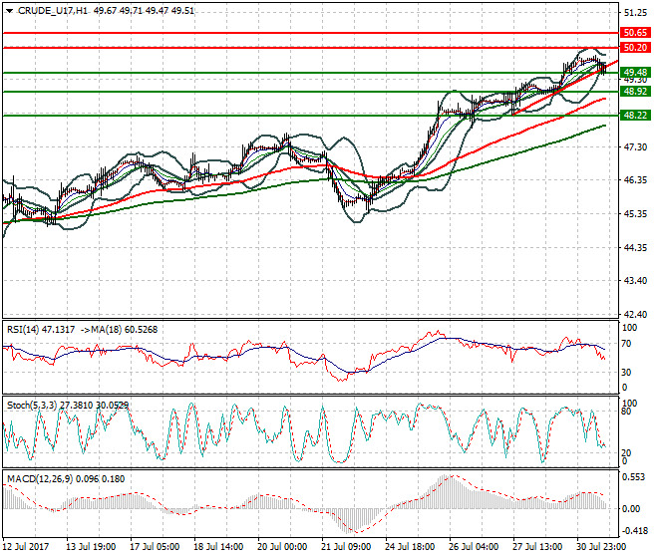Click the 27 Jul 13:00 time axis label
The width and height of the screenshot is (658, 558).
(x=537, y=547)
